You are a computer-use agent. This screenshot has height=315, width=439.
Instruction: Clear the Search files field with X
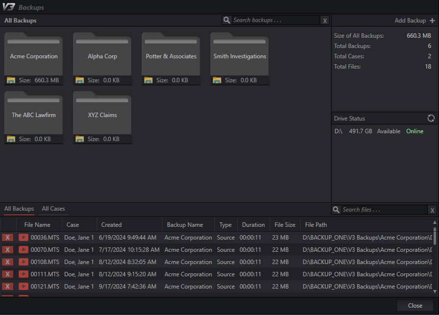pyautogui.click(x=432, y=210)
